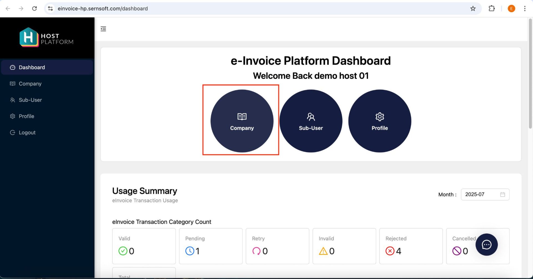Image resolution: width=533 pixels, height=279 pixels.
Task: Open the Company circle shortcut
Action: [242, 121]
